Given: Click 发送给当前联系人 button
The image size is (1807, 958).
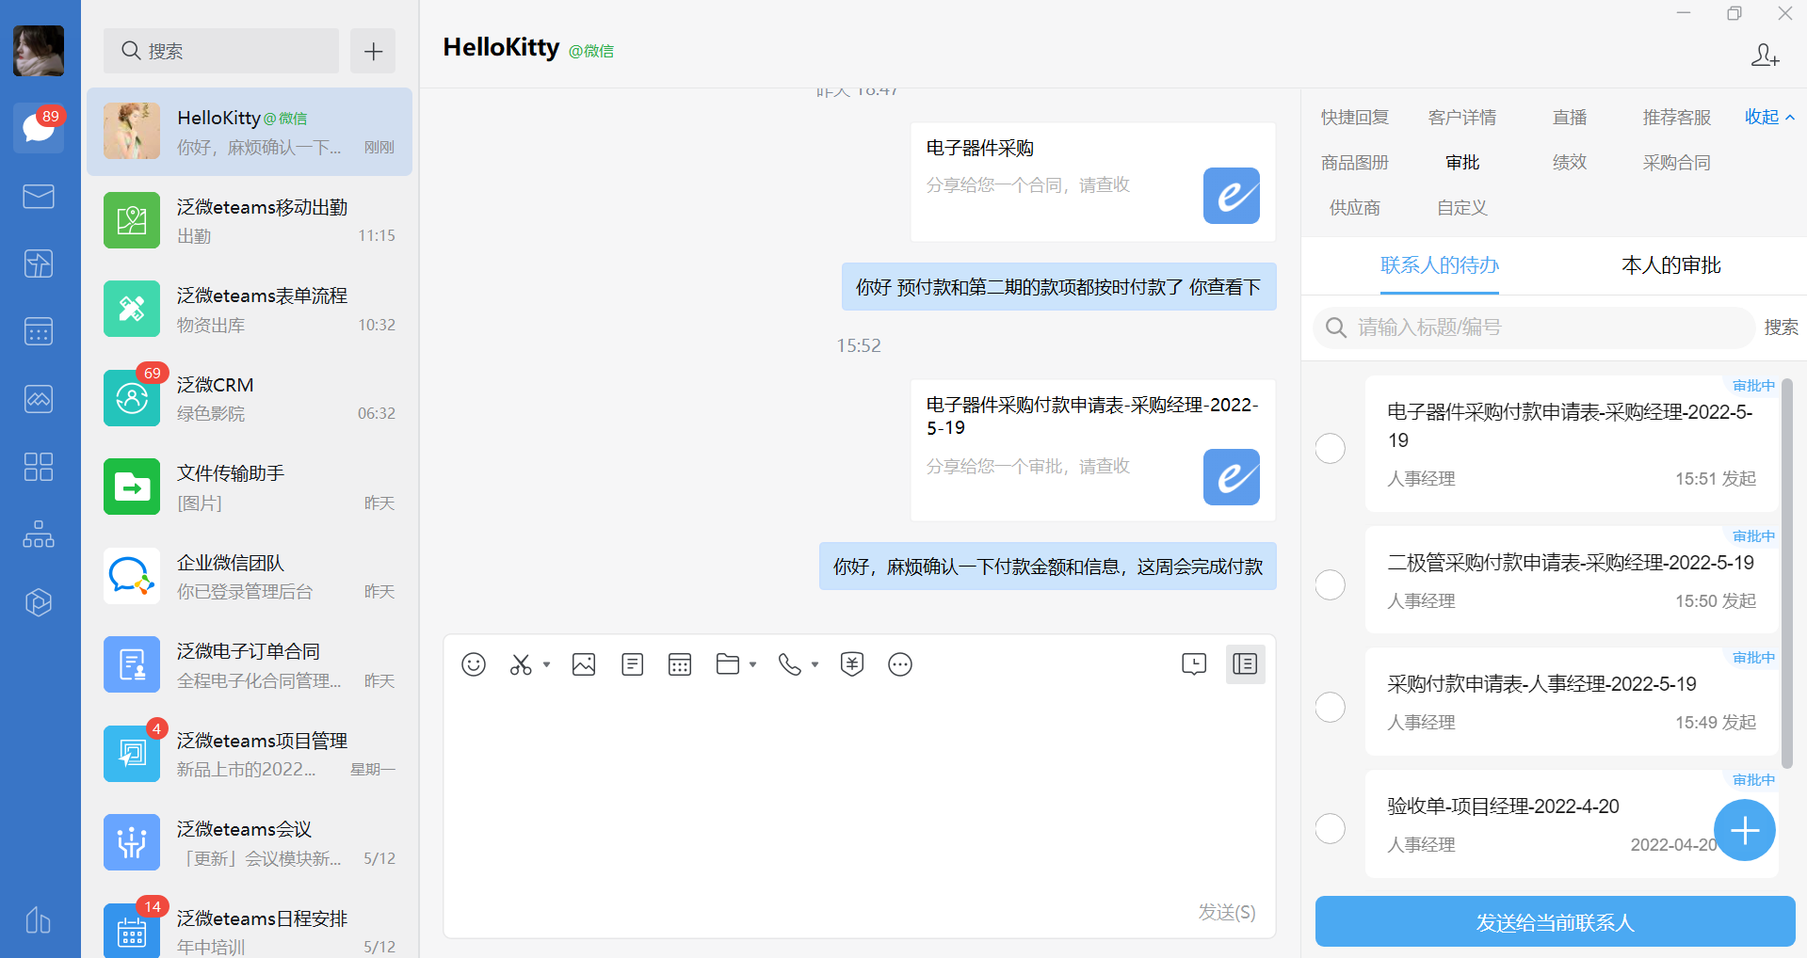Looking at the screenshot, I should [1555, 921].
